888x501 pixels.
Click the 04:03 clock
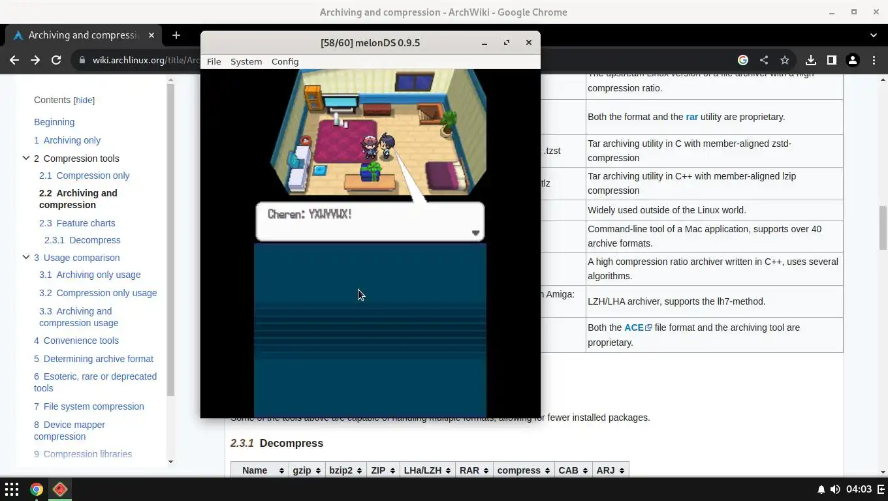click(x=859, y=489)
